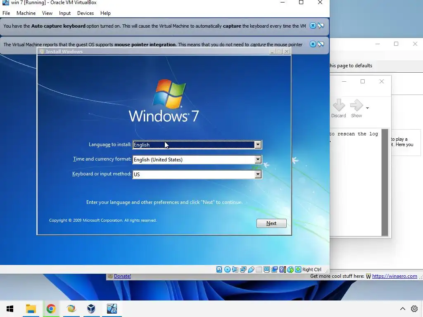Click the optical disk status icon

tap(227, 269)
